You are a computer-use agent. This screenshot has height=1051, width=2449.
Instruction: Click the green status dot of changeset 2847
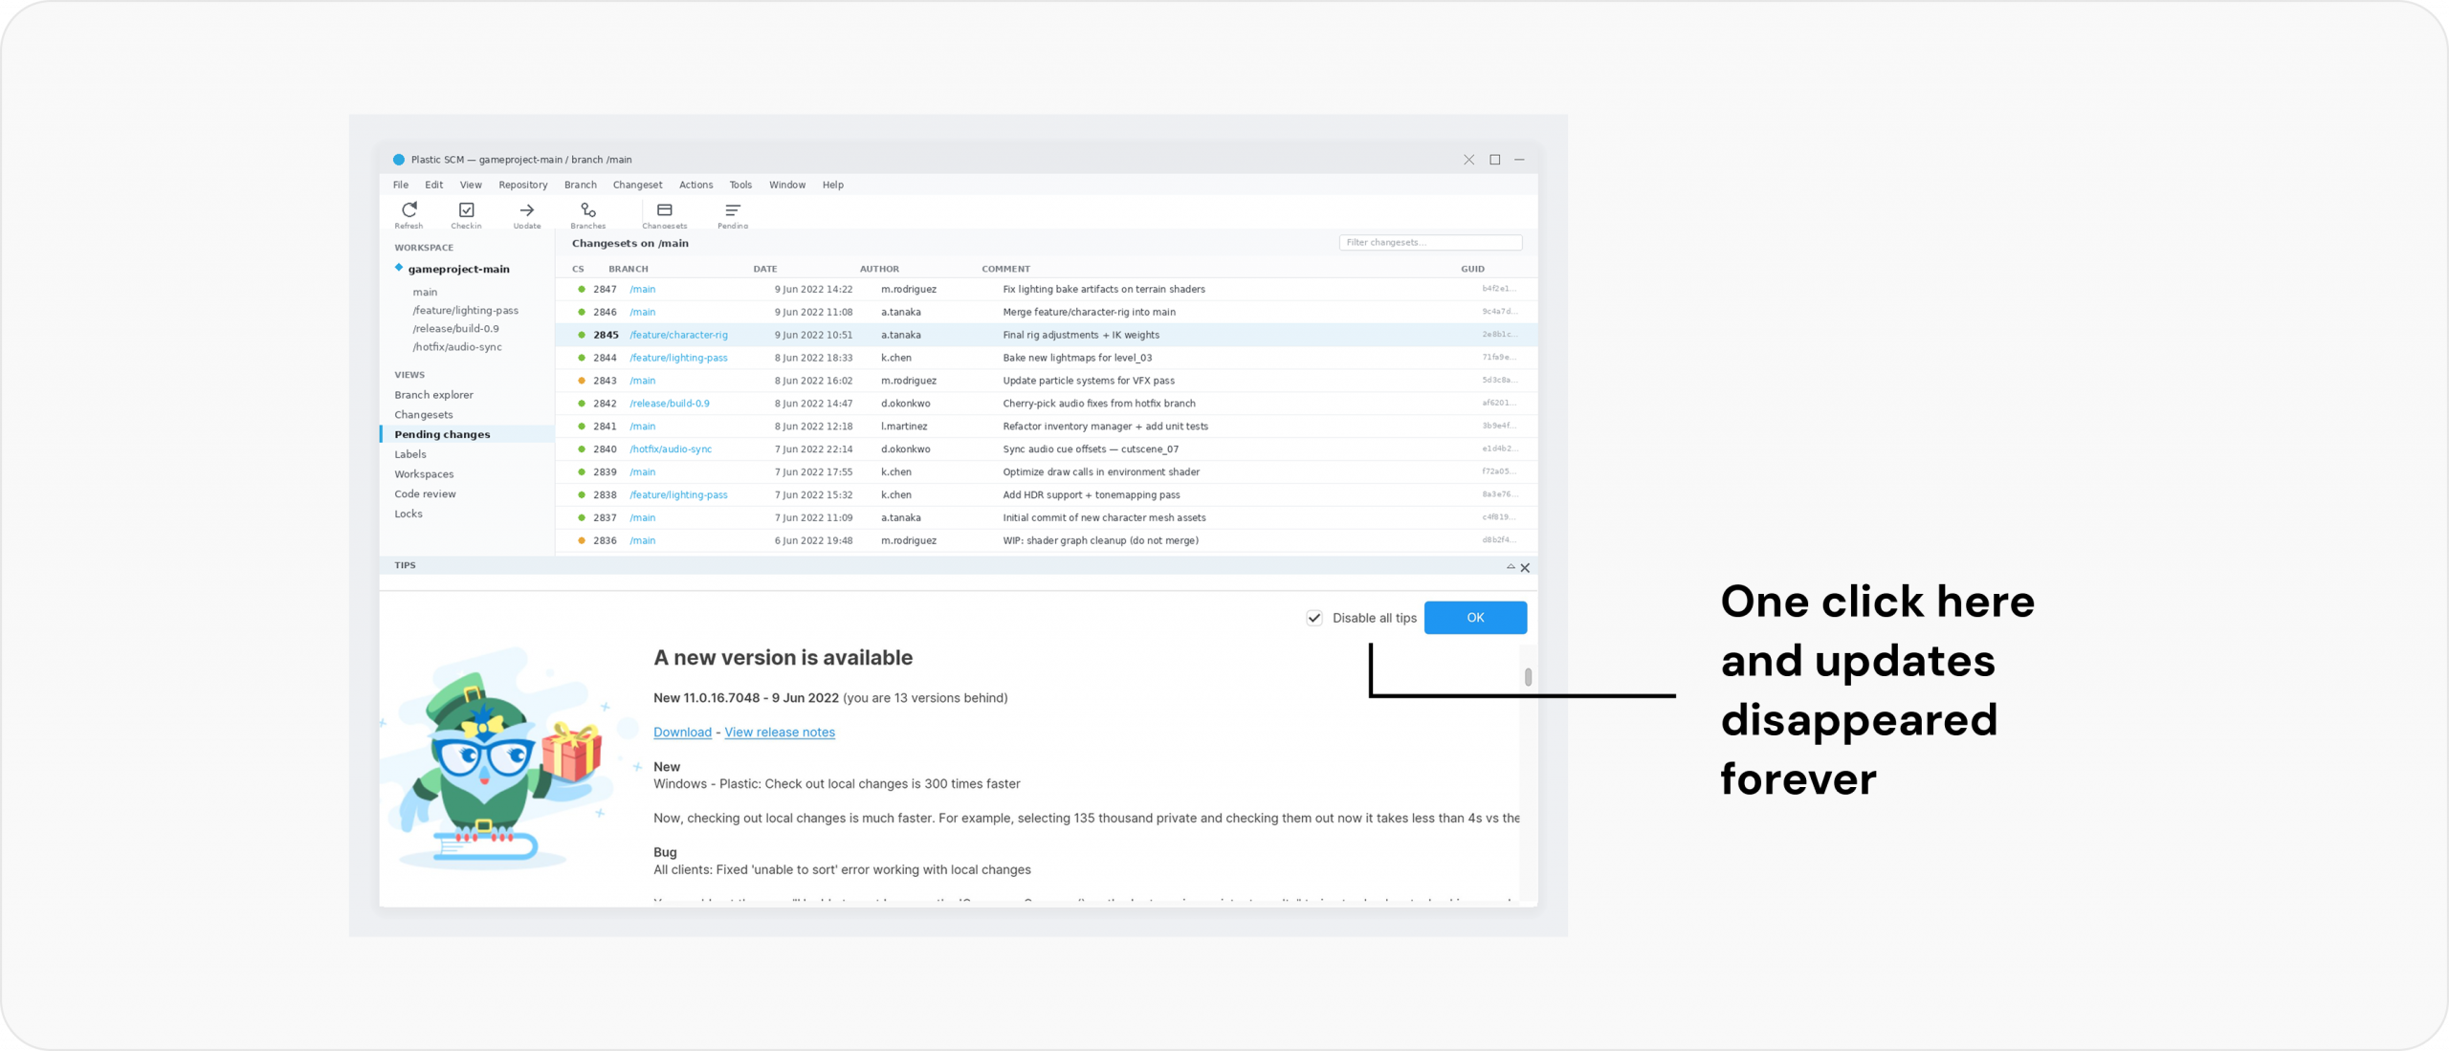coord(582,289)
